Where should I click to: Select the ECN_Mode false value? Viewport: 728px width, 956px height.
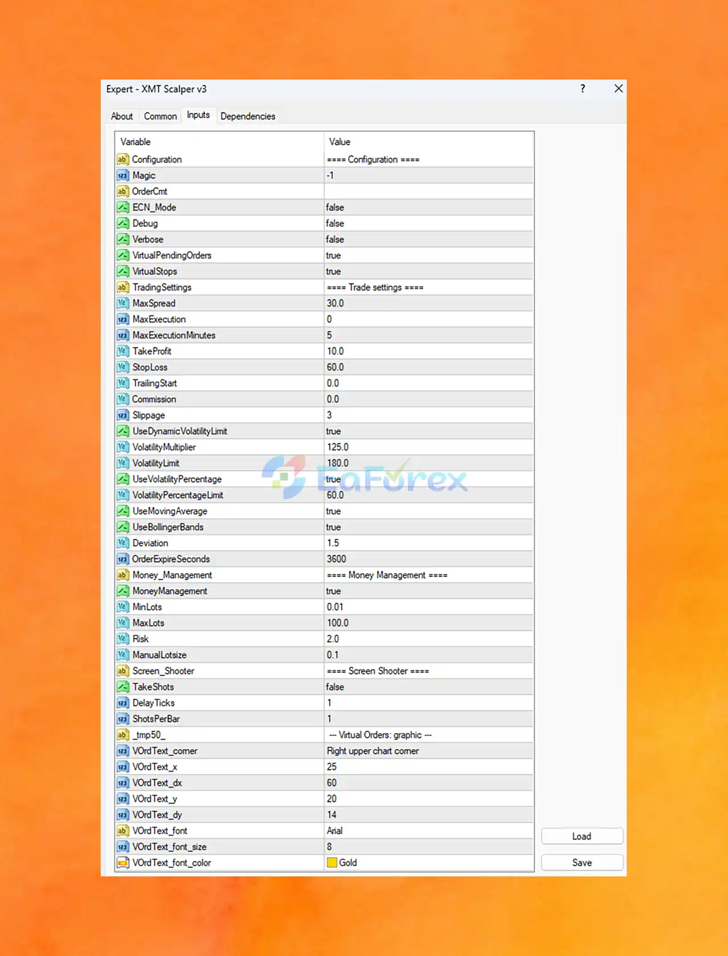pyautogui.click(x=335, y=207)
